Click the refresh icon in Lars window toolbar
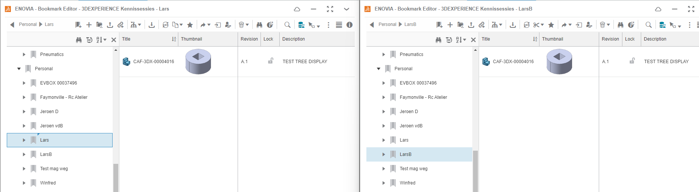 click(165, 25)
